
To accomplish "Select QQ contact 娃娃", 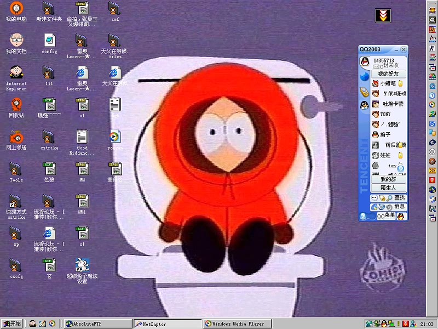I will pyautogui.click(x=388, y=155).
